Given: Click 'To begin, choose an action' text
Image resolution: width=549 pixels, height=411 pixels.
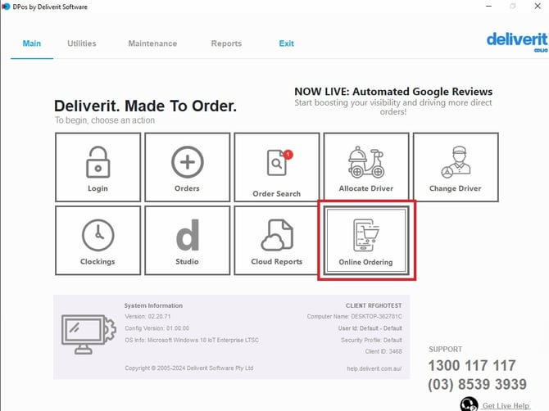Looking at the screenshot, I should pyautogui.click(x=105, y=120).
